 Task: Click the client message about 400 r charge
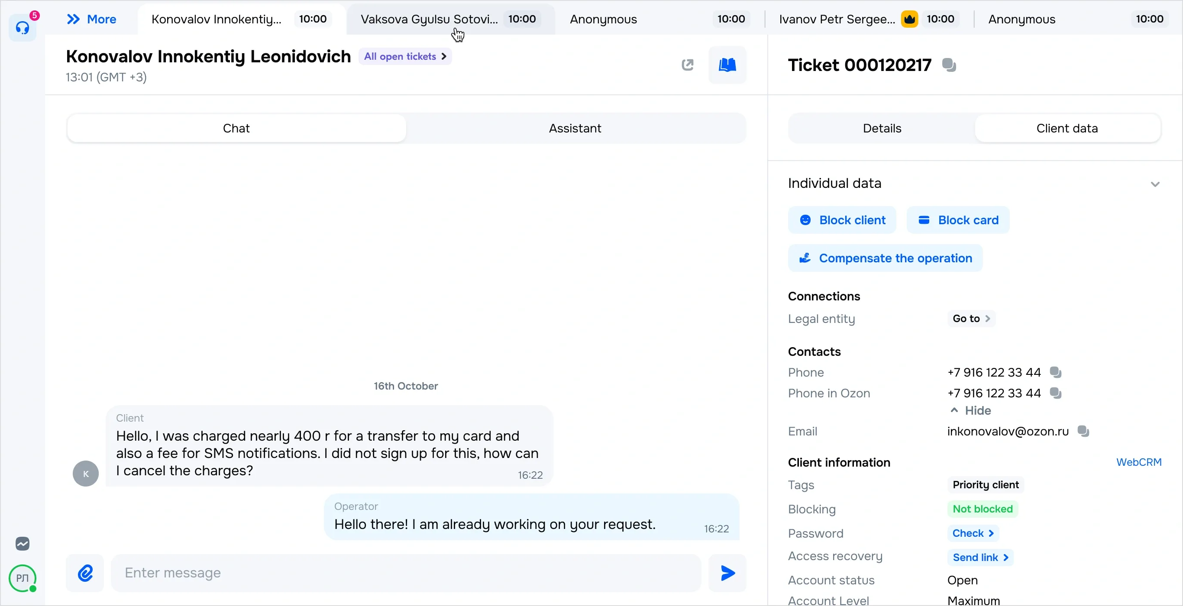pos(329,446)
